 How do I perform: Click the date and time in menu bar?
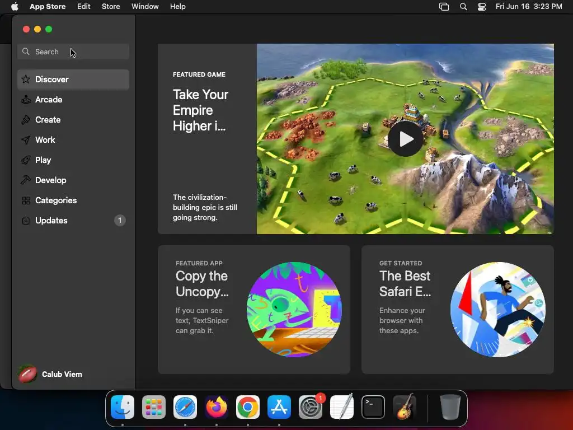click(529, 7)
